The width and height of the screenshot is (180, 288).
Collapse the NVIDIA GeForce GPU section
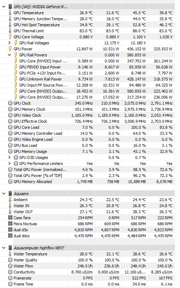click(x=4, y=7)
